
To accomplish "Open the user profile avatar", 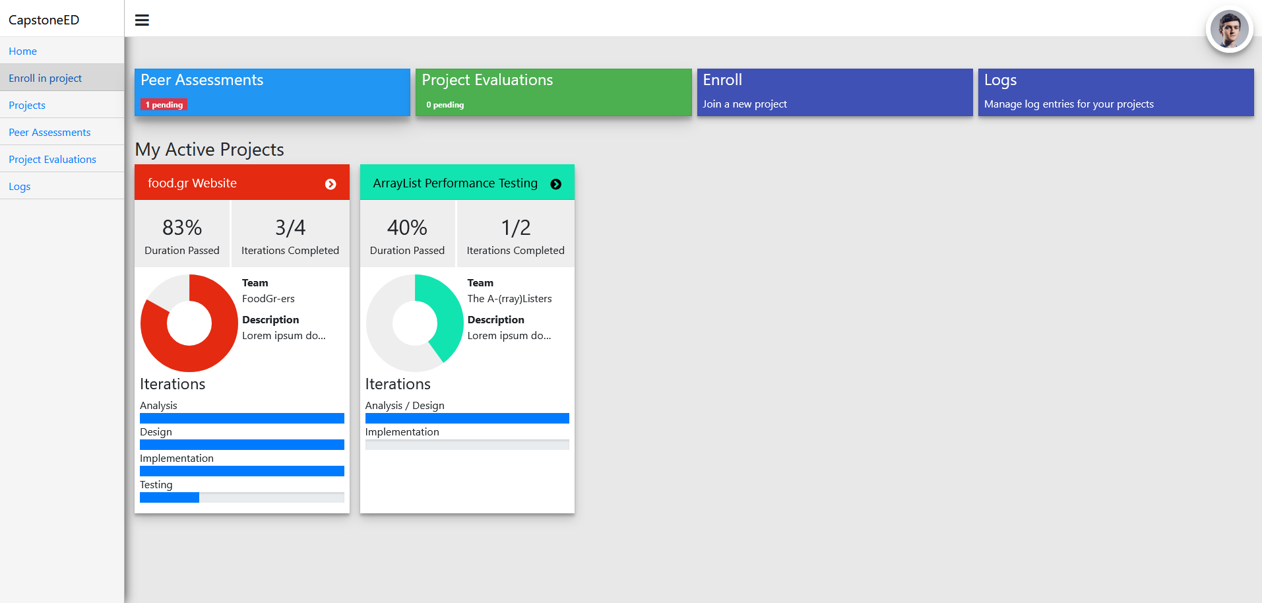I will [1229, 30].
